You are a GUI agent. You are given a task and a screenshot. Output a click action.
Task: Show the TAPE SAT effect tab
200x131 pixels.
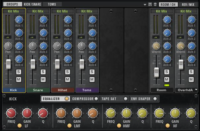(114, 99)
